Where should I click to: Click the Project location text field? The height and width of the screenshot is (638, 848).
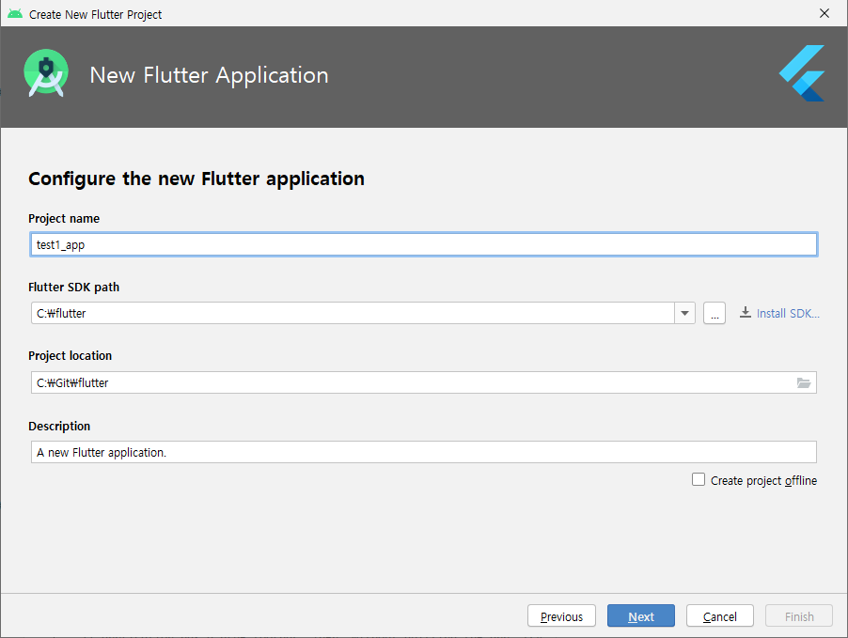[x=423, y=382]
